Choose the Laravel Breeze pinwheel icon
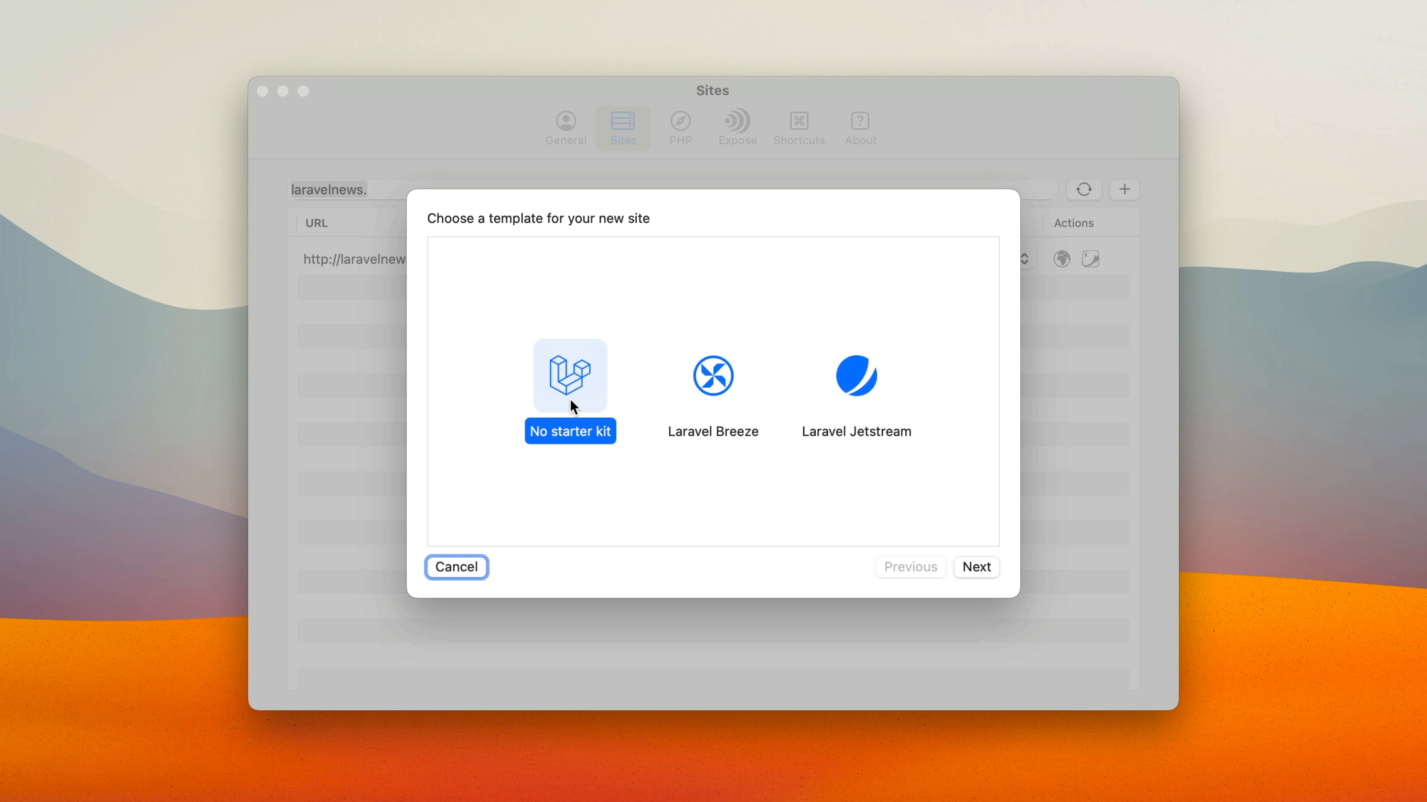 [x=713, y=375]
